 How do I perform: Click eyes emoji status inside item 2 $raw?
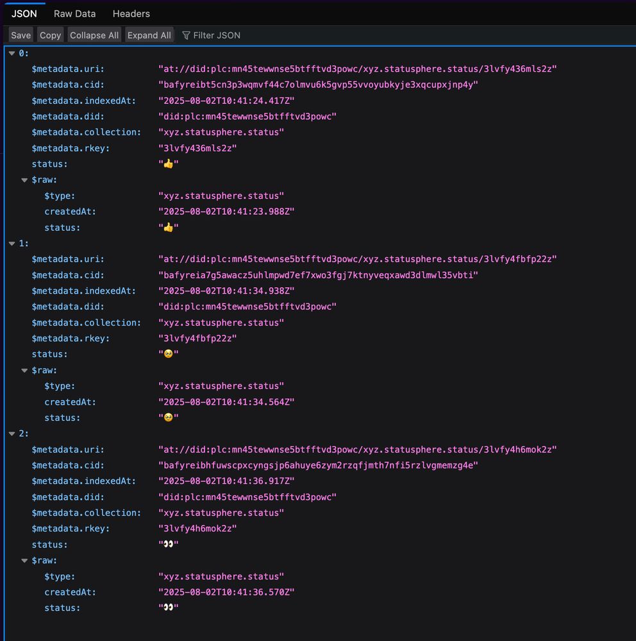[x=169, y=608]
